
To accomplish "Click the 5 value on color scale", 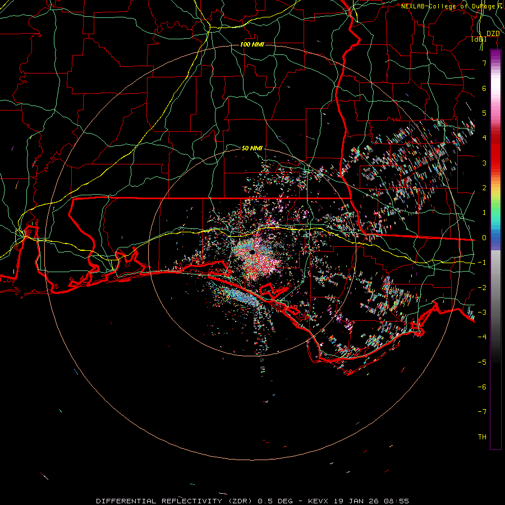I will (x=484, y=113).
